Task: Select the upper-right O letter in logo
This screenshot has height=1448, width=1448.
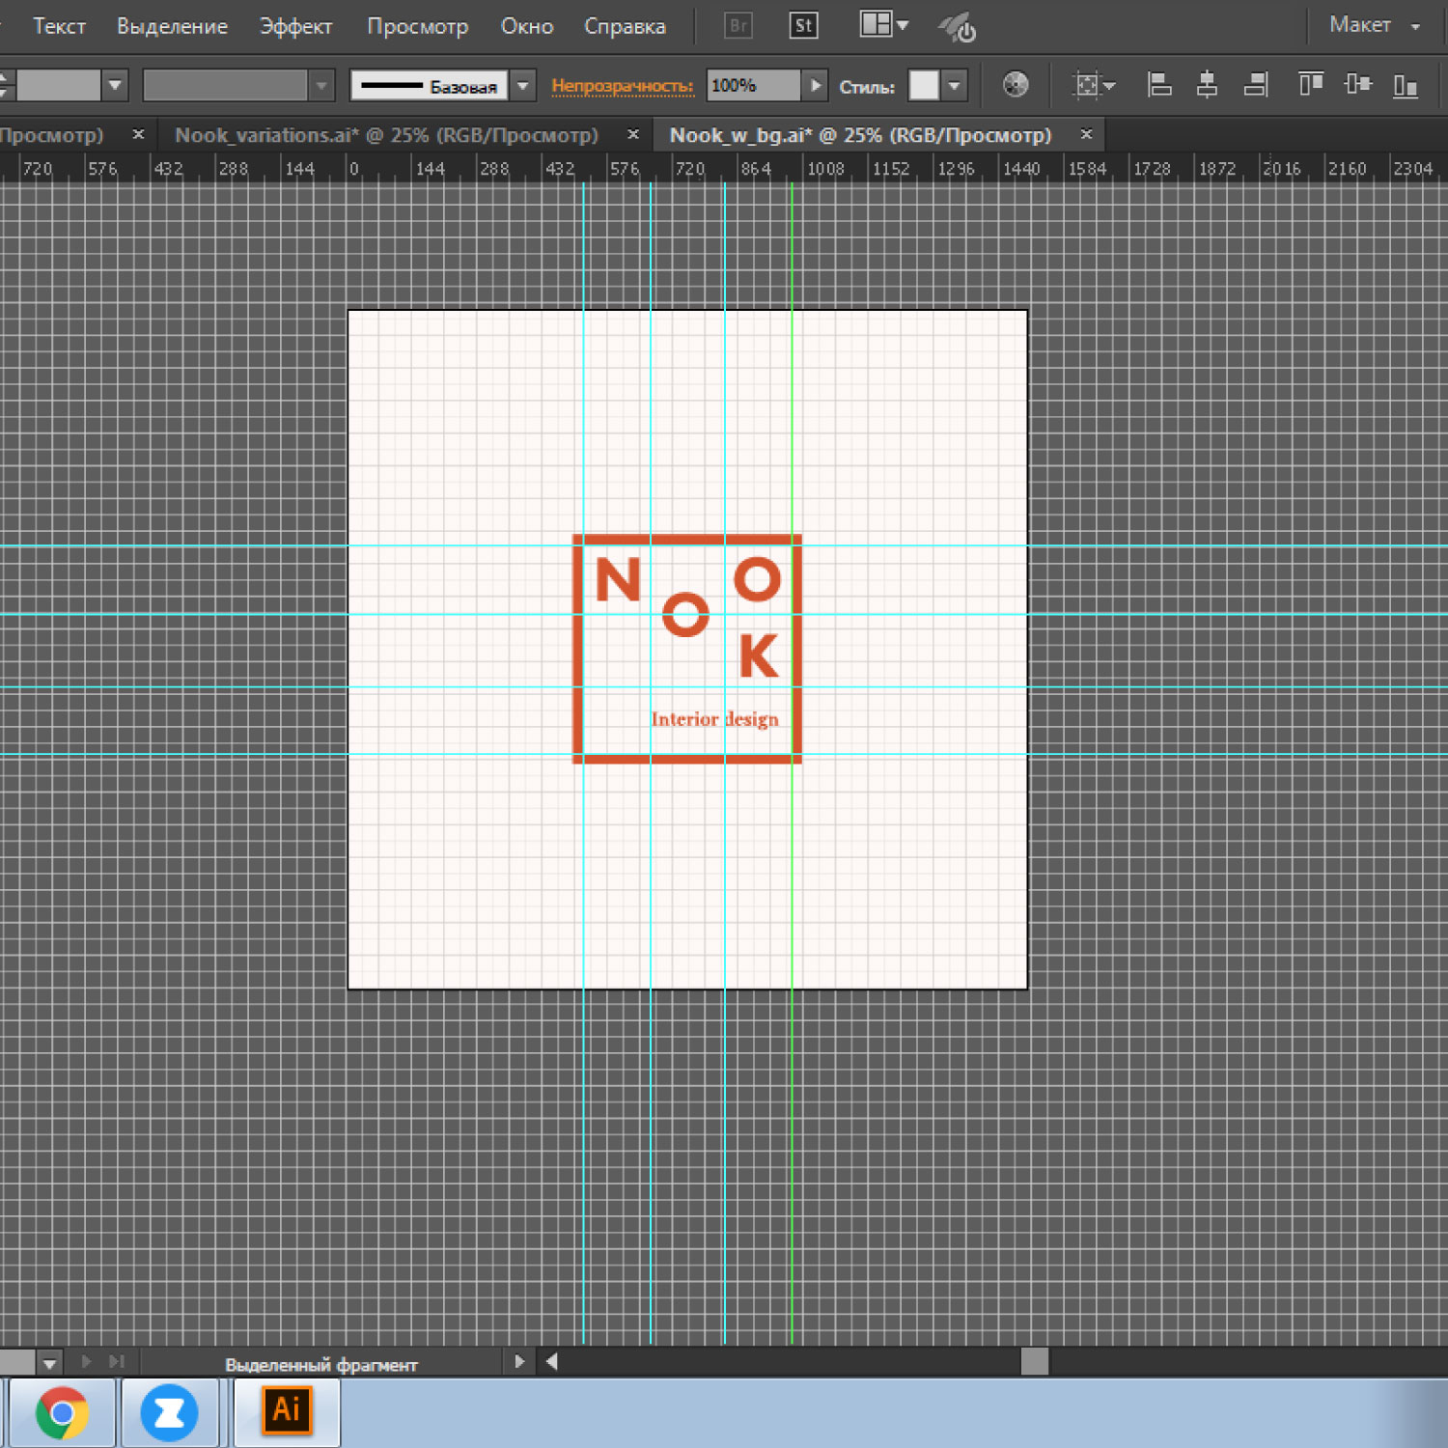Action: (x=758, y=579)
